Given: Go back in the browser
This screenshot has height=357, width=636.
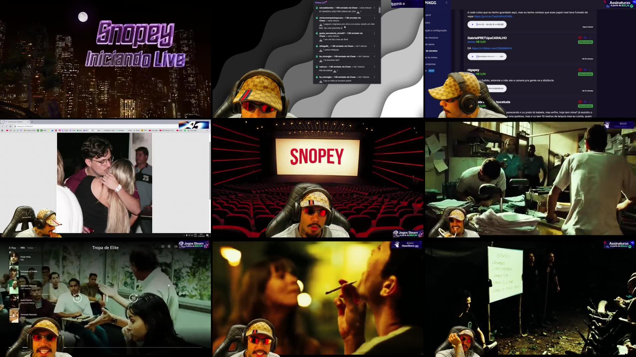Looking at the screenshot, I should click(x=2, y=127).
